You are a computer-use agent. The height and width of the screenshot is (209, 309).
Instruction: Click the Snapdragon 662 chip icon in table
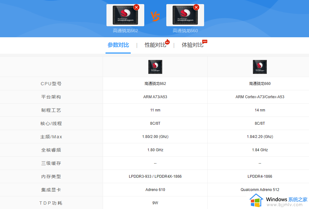(x=155, y=67)
